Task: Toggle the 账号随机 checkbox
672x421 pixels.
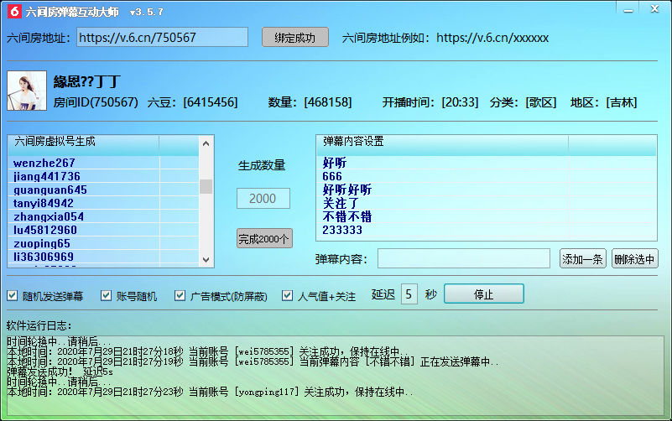Action: pyautogui.click(x=106, y=295)
